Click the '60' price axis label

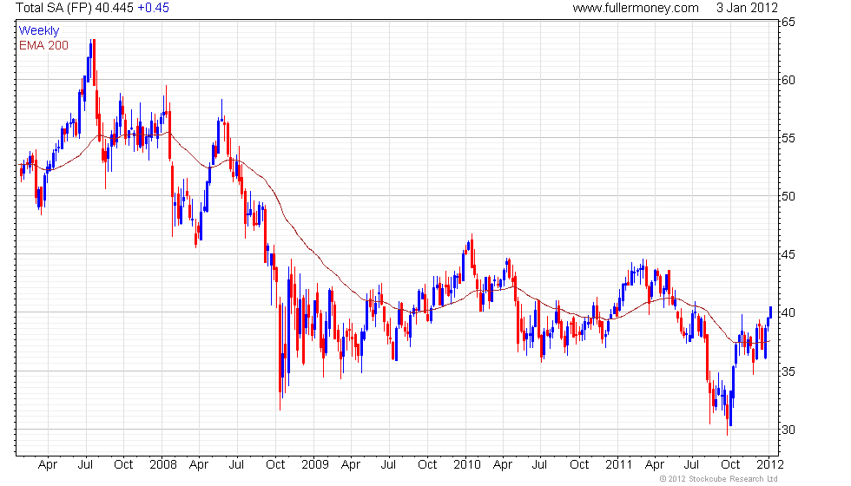click(x=788, y=80)
